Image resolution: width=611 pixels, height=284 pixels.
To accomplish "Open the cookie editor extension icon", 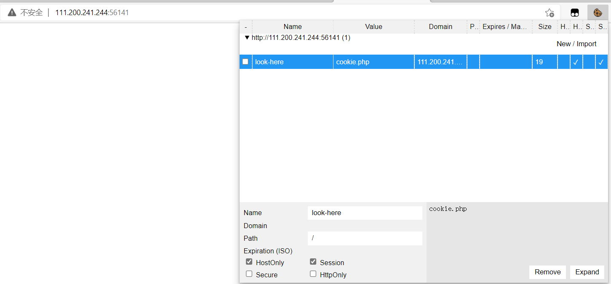I will pos(598,13).
